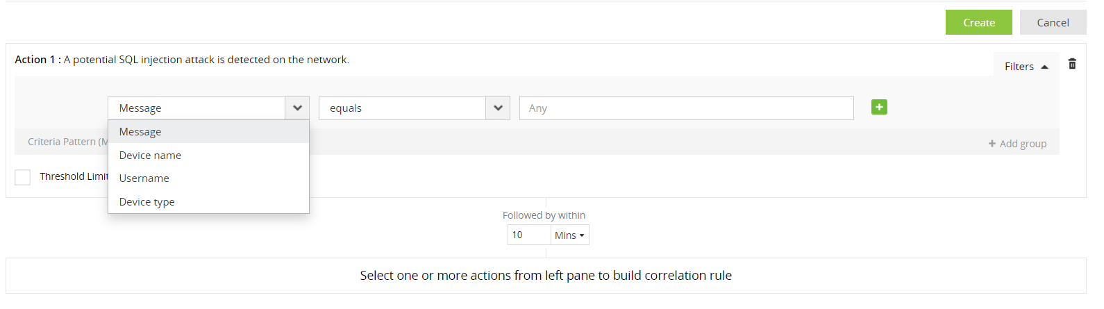Pick Username in the field list
The height and width of the screenshot is (309, 1104).
click(x=144, y=178)
